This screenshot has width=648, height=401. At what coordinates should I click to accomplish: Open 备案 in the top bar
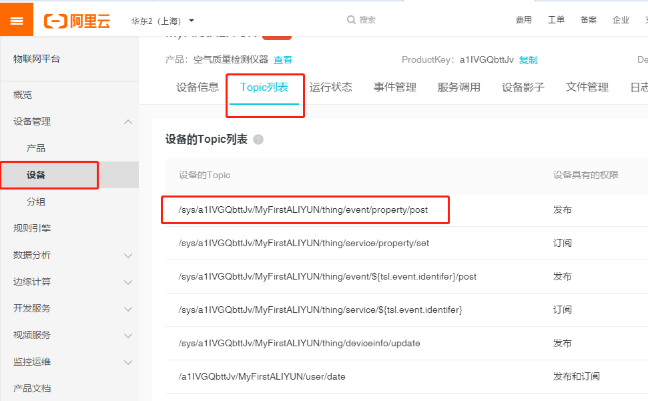(x=589, y=20)
